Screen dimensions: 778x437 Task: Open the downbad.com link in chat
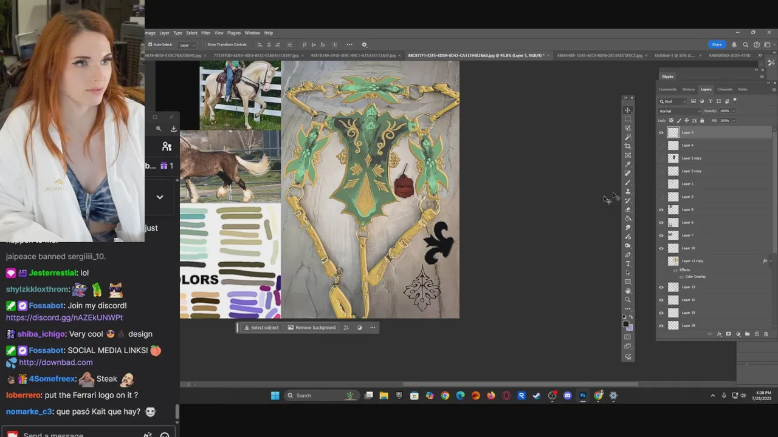pos(55,362)
